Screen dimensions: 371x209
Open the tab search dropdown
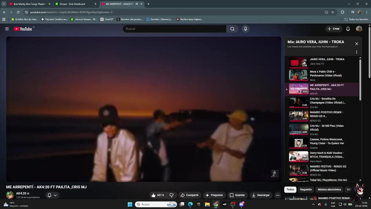[x=4, y=4]
